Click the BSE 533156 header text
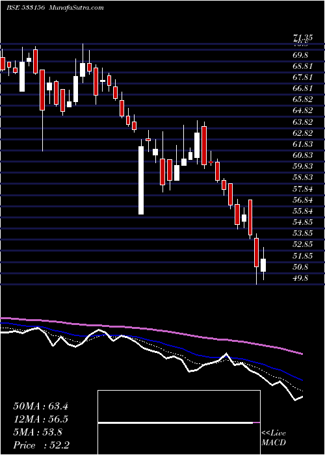This screenshot has height=455, width=325. [x=25, y=8]
